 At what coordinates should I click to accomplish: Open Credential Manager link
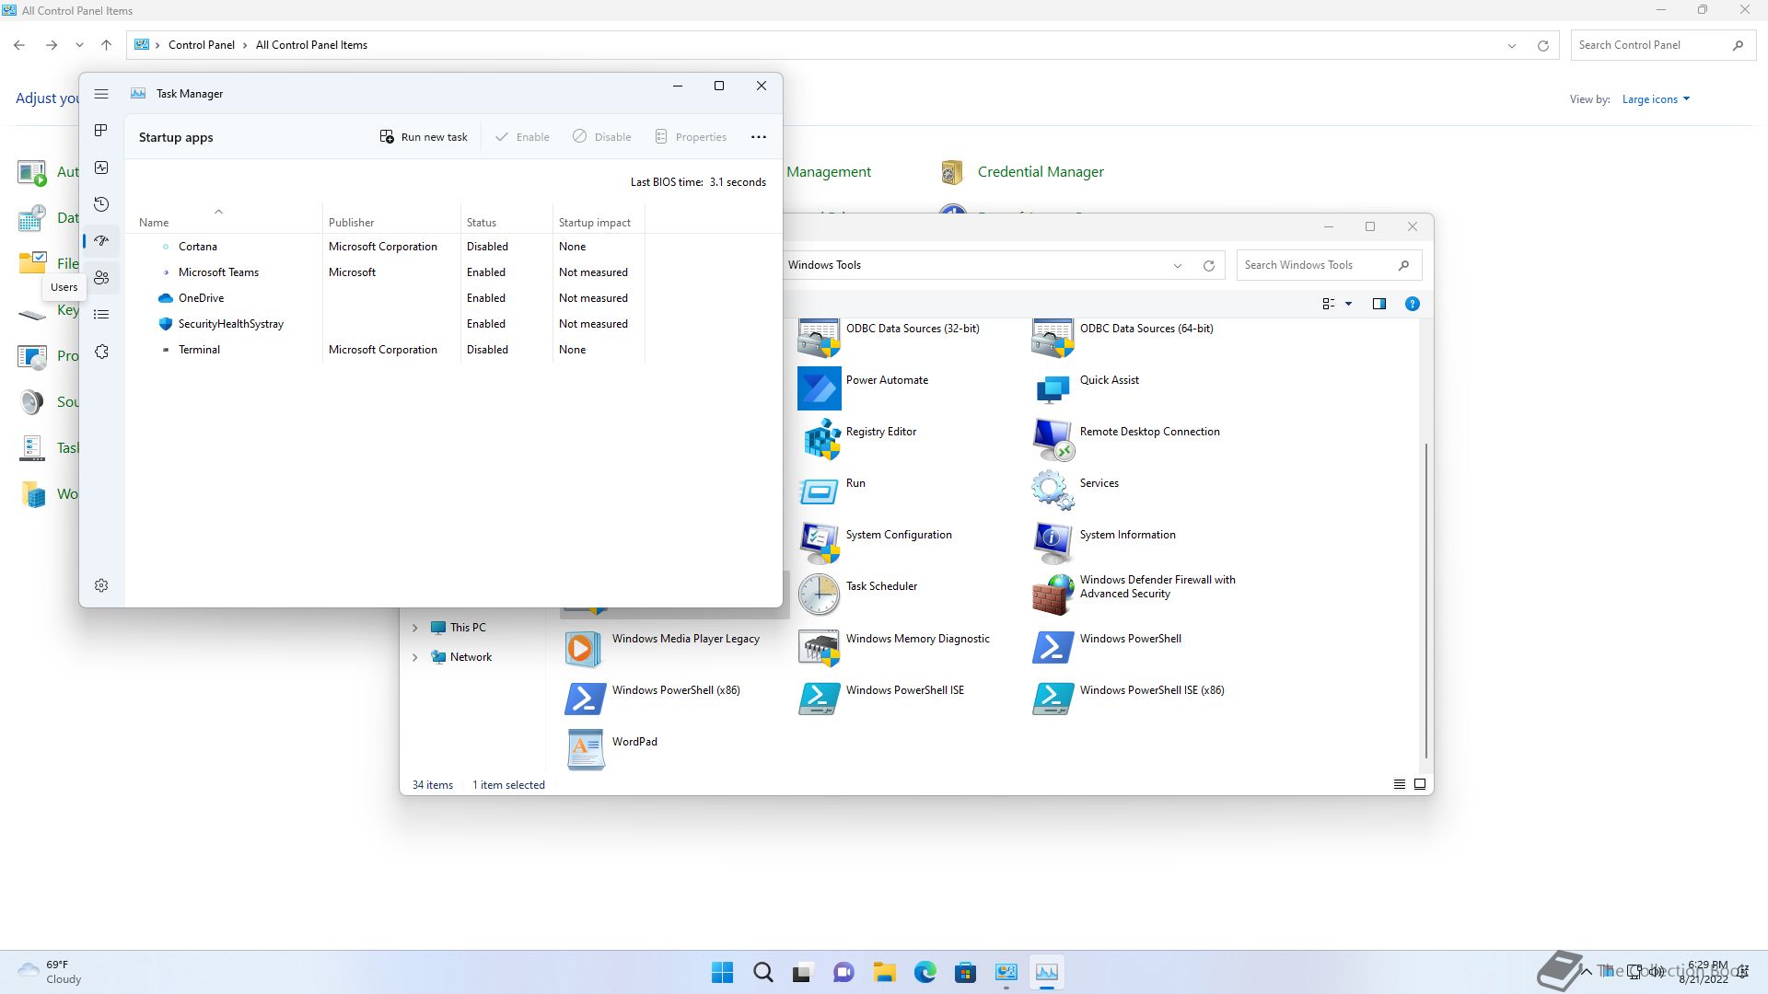[1040, 172]
